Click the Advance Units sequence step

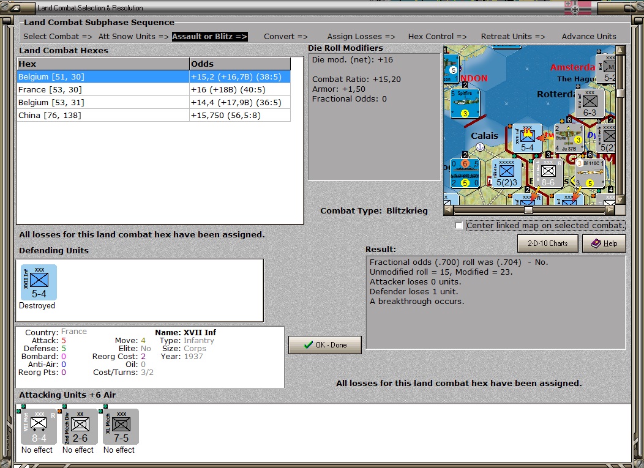(x=589, y=36)
